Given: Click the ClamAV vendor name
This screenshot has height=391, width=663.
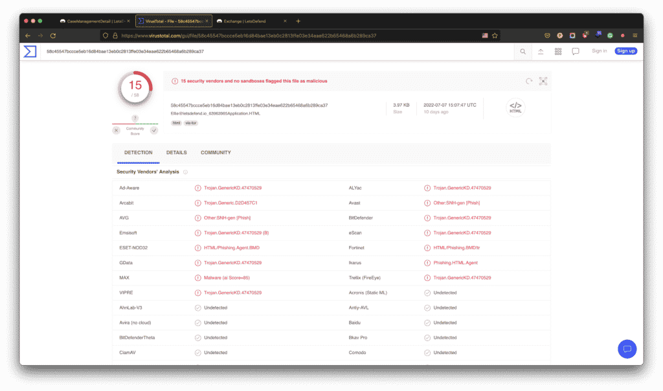Looking at the screenshot, I should [128, 353].
